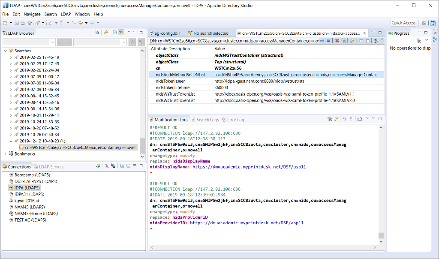Click the Save icon in the main toolbar

17,23
